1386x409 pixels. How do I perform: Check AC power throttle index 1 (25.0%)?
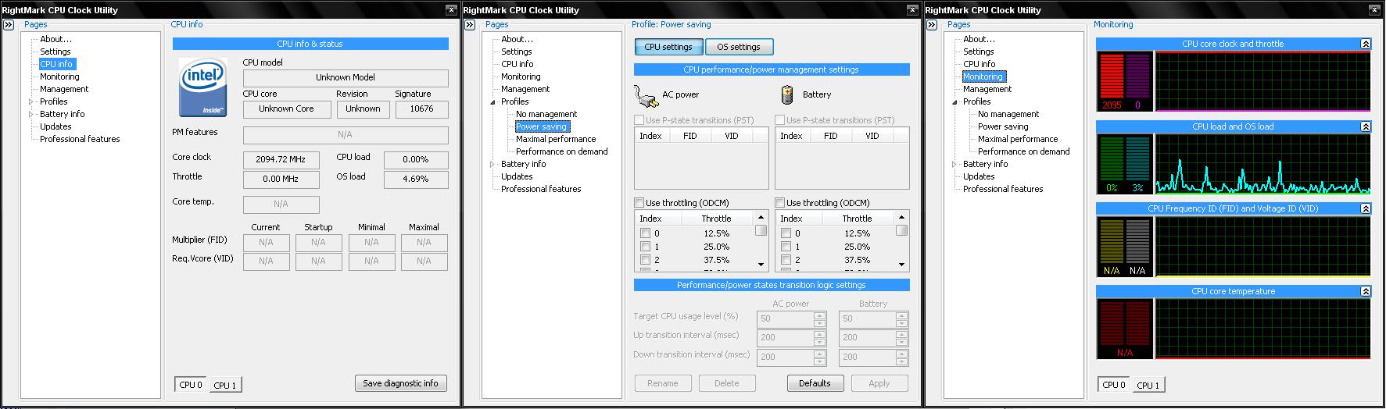point(645,247)
